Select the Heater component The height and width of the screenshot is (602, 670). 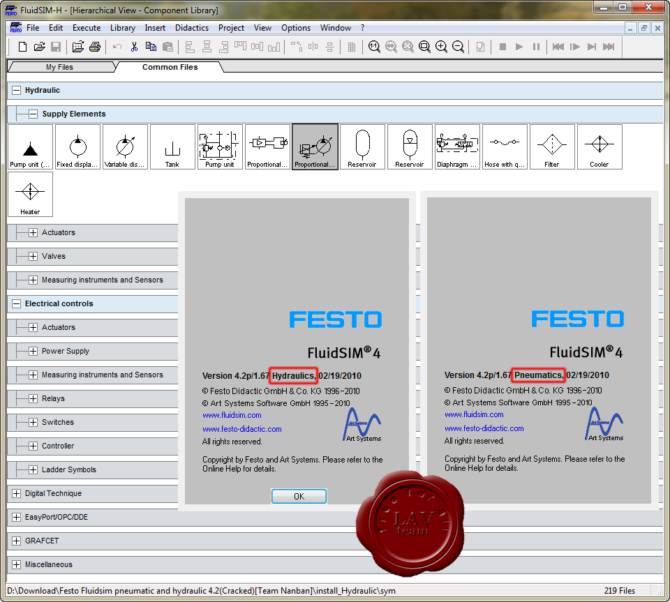30,194
